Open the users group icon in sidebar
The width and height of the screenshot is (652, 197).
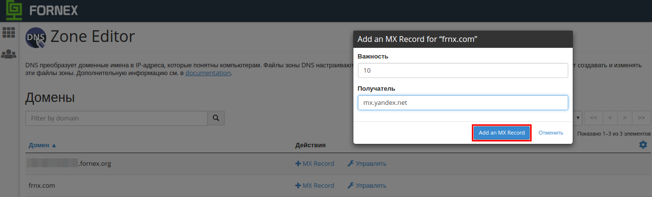tap(9, 54)
